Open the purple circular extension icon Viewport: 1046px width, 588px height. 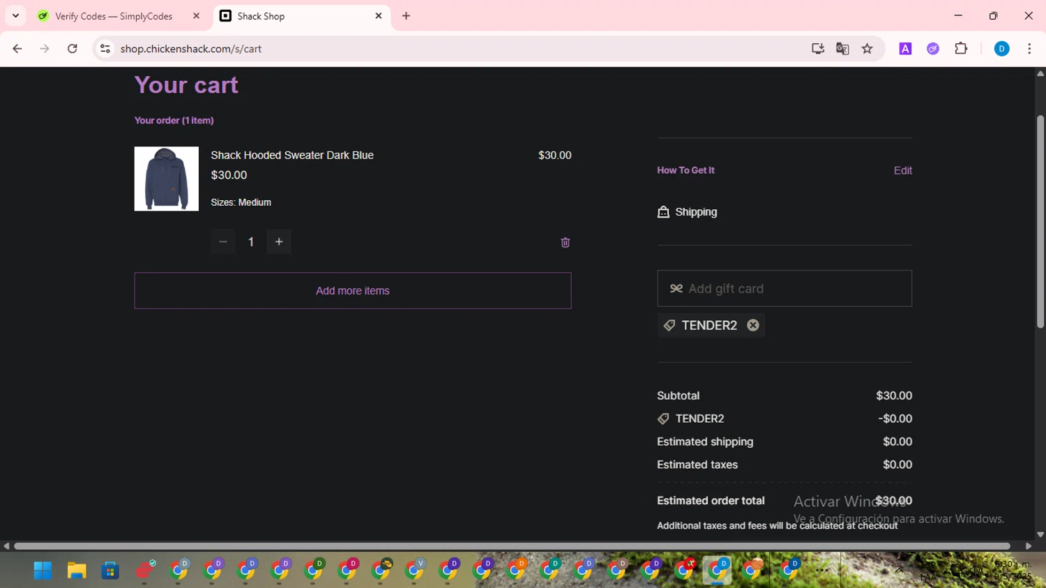coord(933,49)
